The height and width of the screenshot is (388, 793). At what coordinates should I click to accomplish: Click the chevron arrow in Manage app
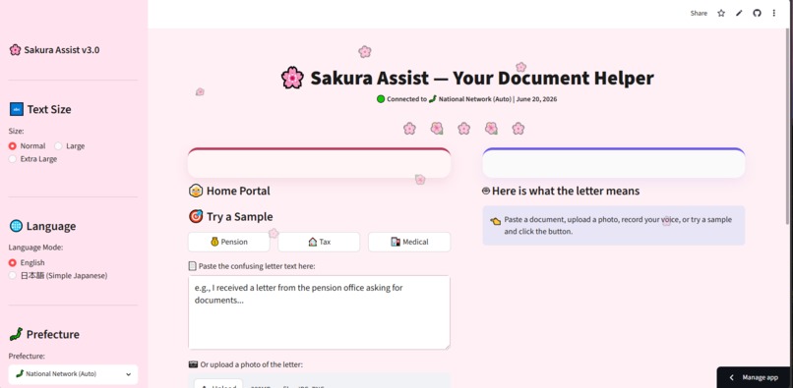(731, 377)
